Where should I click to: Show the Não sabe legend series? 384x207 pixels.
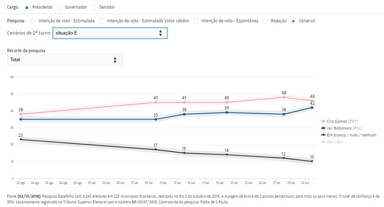coord(333,142)
